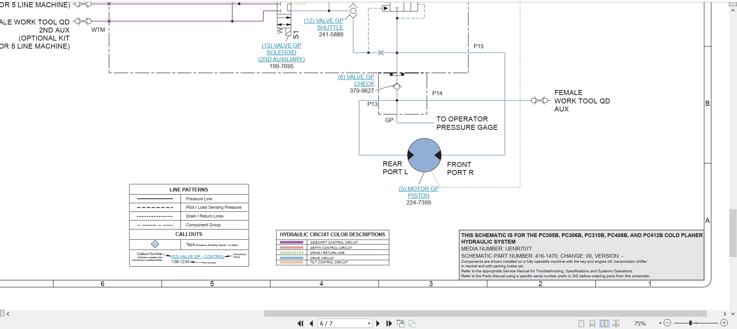Click the horizontal scrollbar thumb
Screen dimensions: 737x329
point(485,314)
